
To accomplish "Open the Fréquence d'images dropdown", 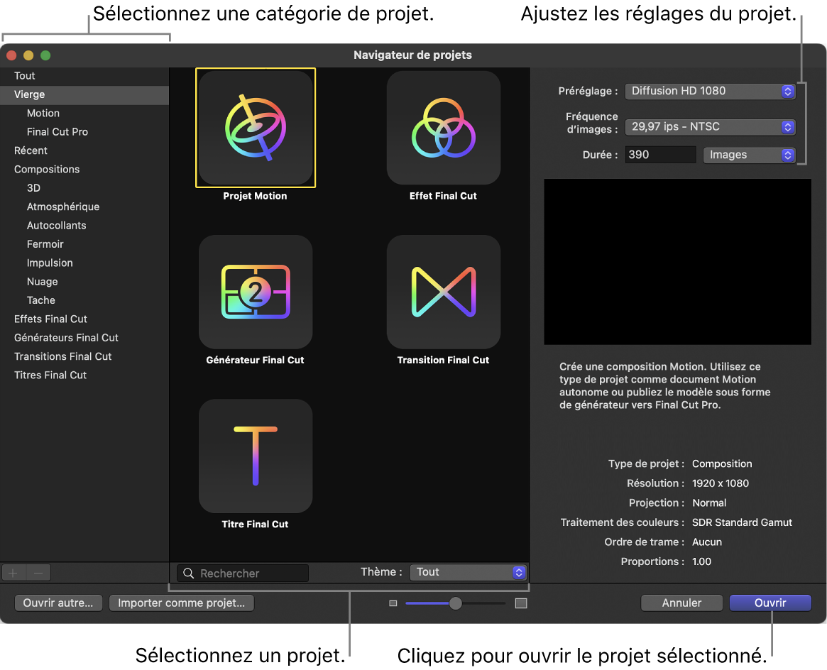I will [710, 127].
